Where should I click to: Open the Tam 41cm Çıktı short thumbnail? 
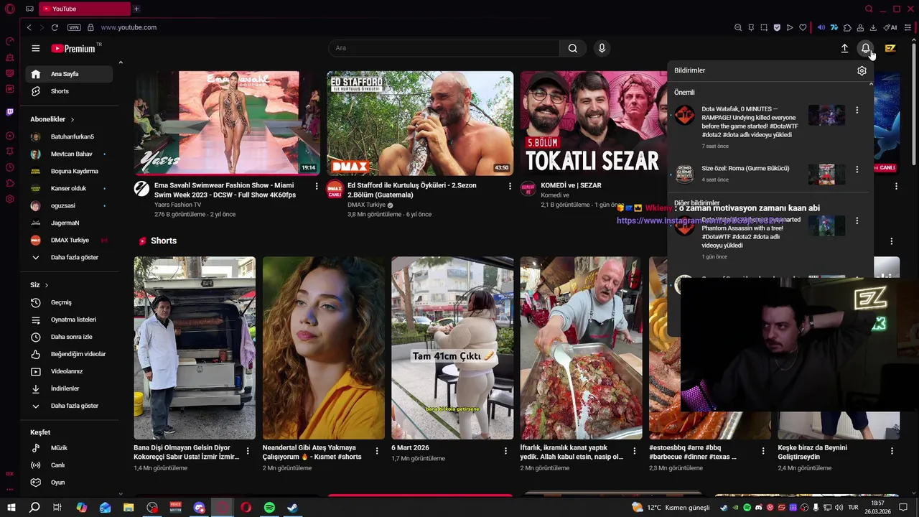click(452, 348)
